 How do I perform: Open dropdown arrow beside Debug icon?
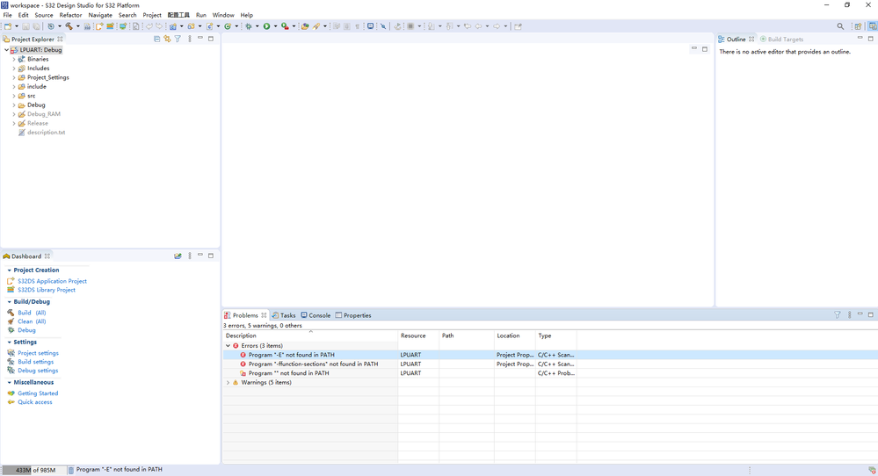pyautogui.click(x=257, y=26)
